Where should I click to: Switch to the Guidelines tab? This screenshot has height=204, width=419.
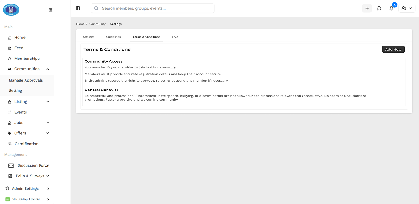113,37
